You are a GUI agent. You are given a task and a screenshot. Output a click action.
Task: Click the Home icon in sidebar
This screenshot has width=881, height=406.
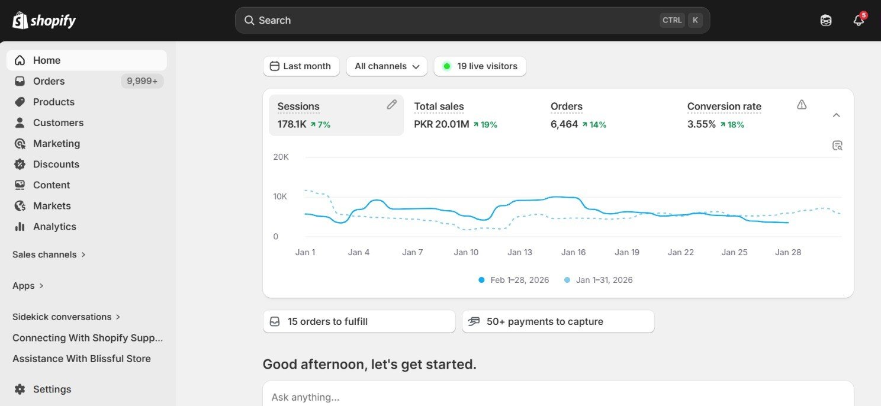[20, 60]
